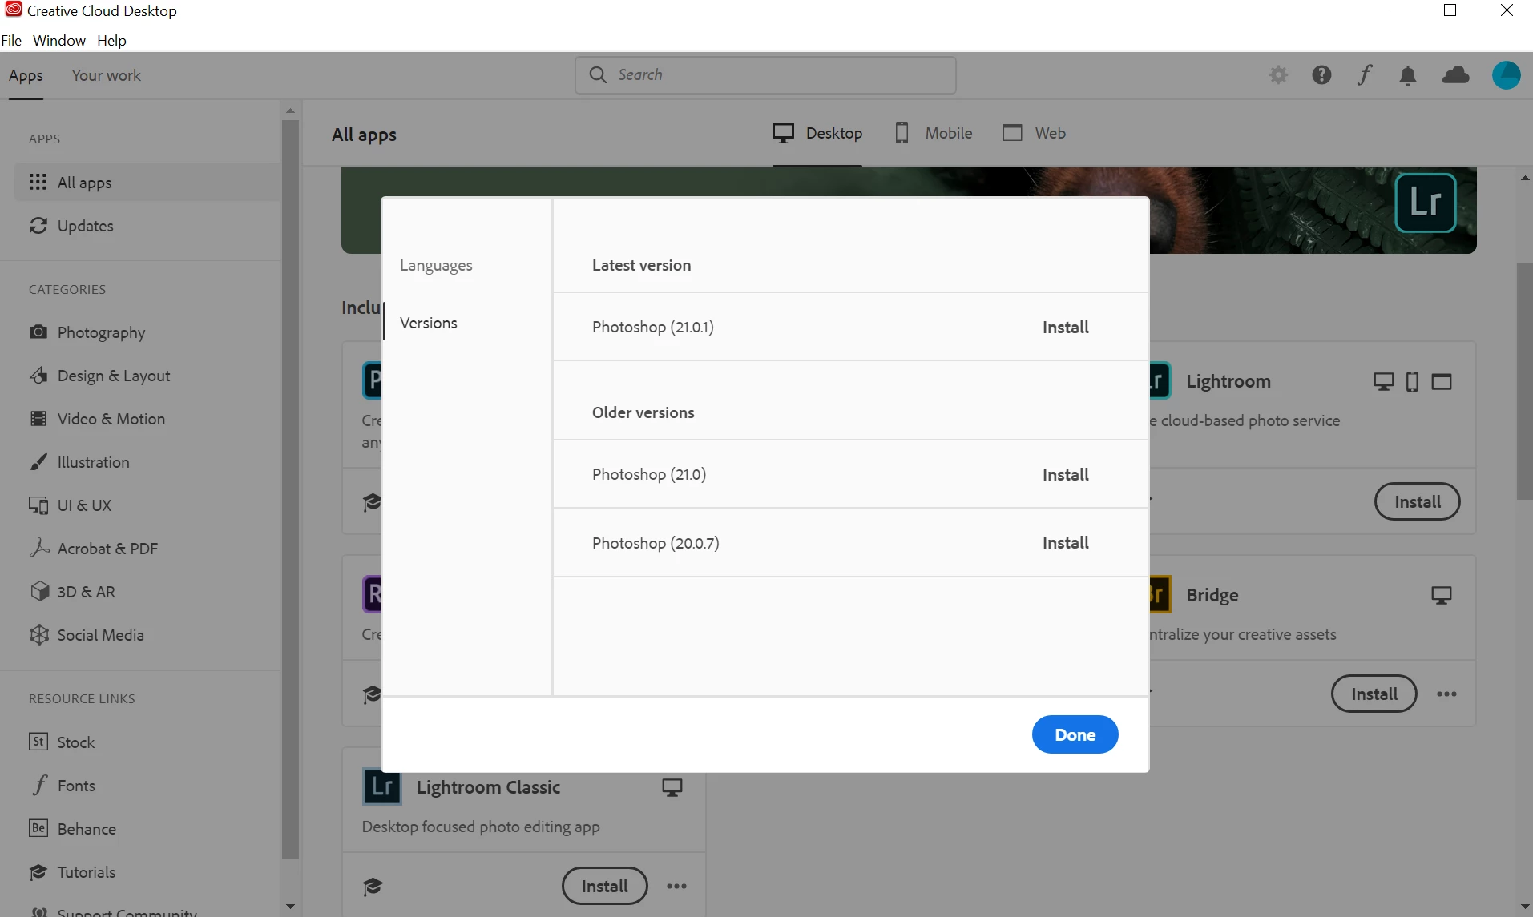Install Photoshop (21.0)
The width and height of the screenshot is (1533, 917).
coord(1065,474)
